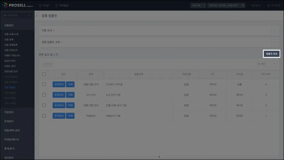Go to 이벤트 카테고리 menu
The width and height of the screenshot is (284, 160).
12,56
